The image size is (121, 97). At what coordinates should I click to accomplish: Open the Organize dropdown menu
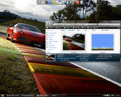pos(50,28)
